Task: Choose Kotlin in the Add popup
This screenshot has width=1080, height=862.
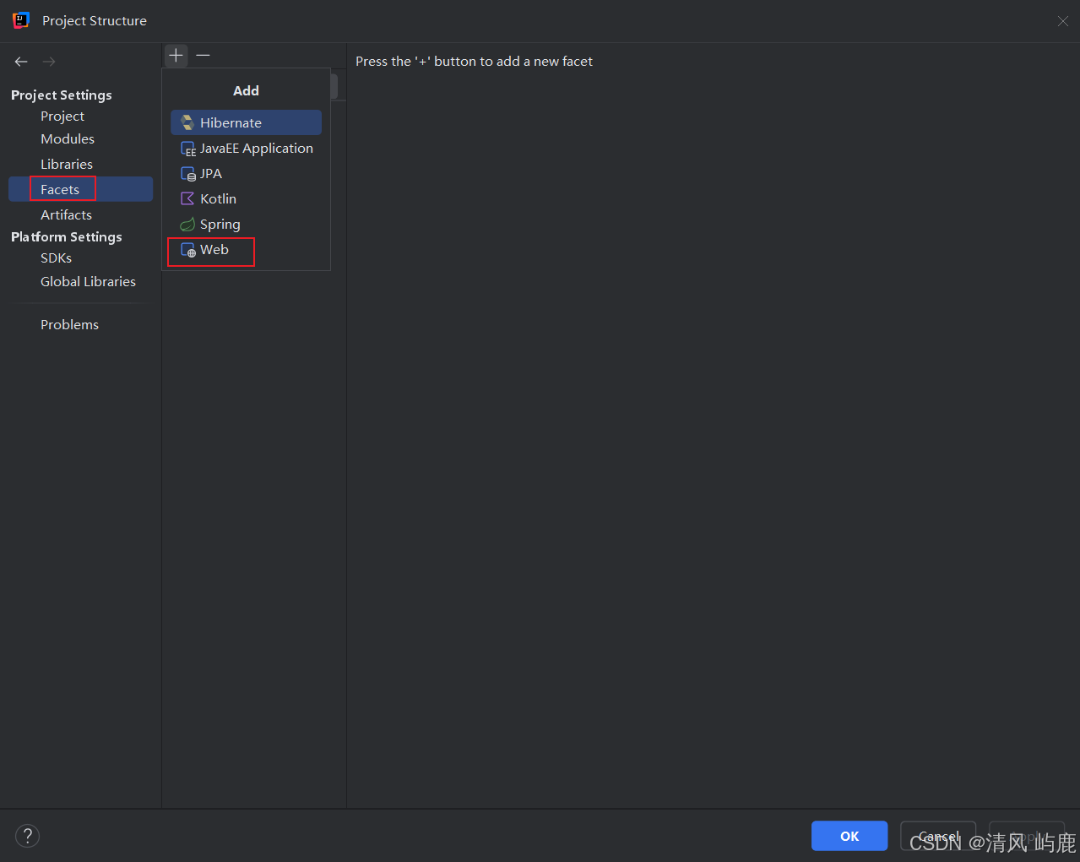Action: [246, 198]
